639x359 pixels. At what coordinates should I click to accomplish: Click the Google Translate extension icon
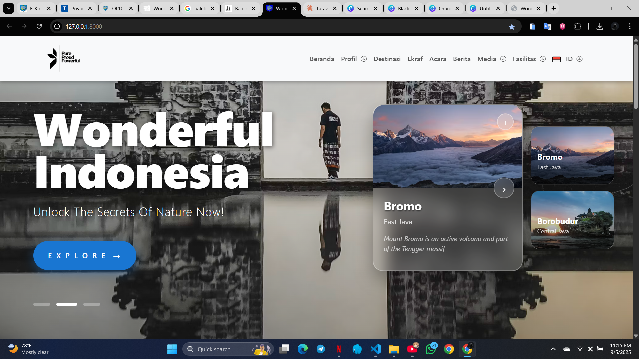(x=547, y=26)
